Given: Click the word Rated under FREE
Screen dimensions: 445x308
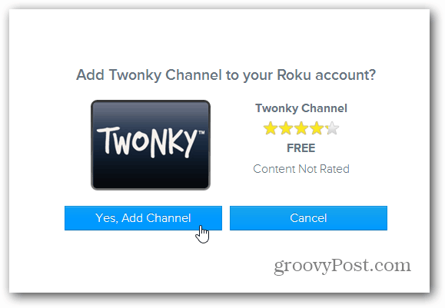Looking at the screenshot, I should [x=334, y=169].
